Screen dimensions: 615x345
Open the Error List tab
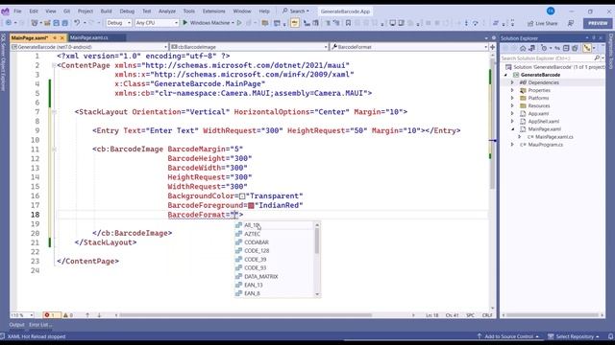coord(40,325)
